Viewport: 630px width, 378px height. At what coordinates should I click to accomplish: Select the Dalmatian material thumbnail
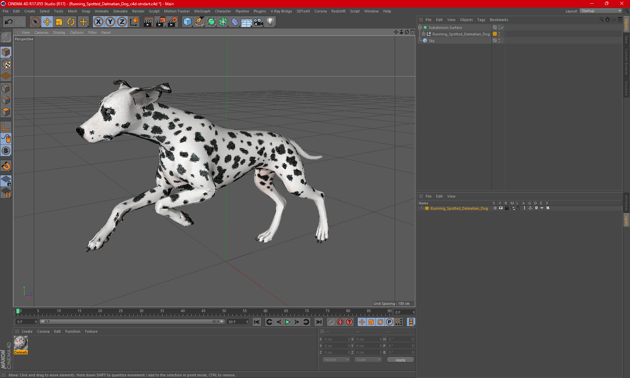pos(21,343)
